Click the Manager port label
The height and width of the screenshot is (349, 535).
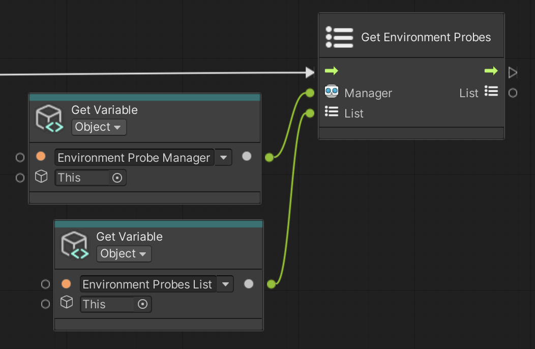coord(368,93)
